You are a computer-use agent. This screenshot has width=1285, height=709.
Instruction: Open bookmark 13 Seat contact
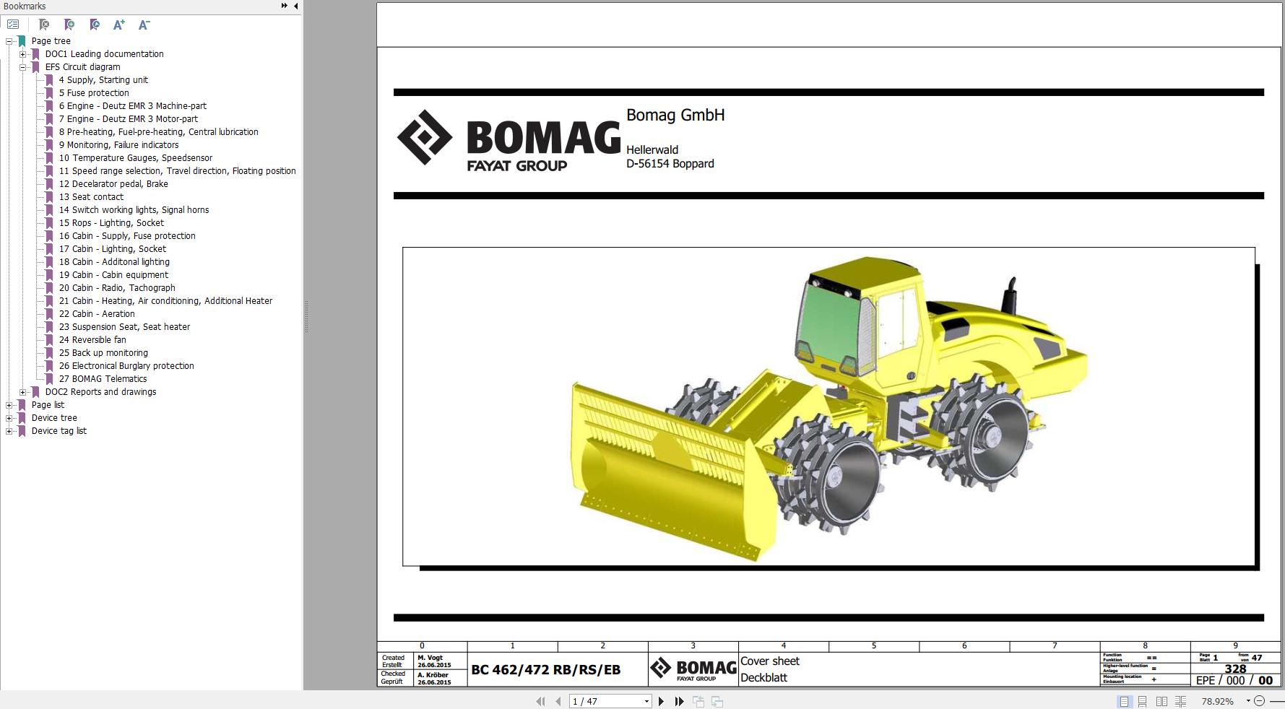point(91,197)
